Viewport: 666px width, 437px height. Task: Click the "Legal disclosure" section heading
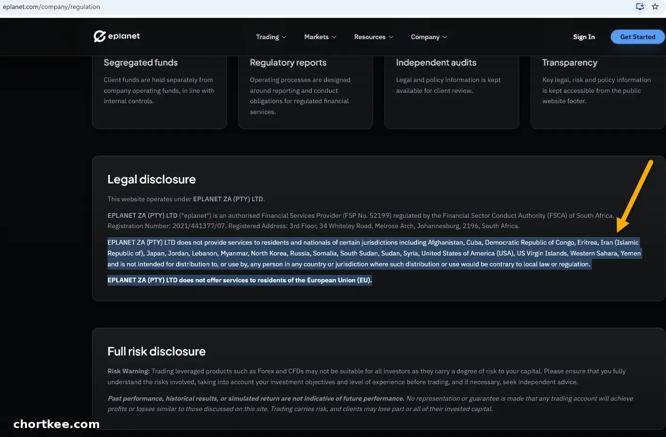point(151,180)
